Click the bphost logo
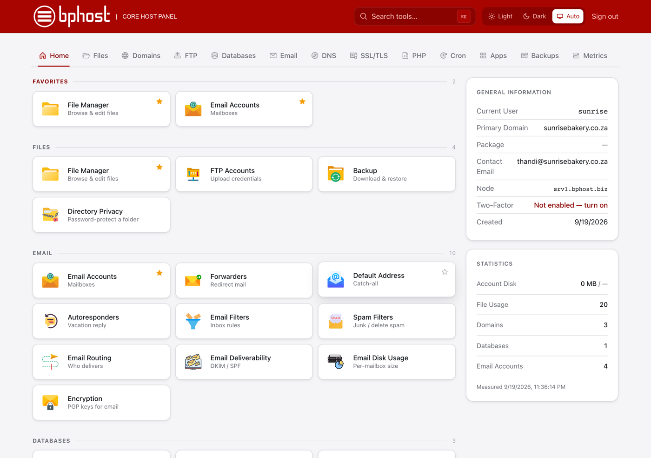 [x=72, y=16]
